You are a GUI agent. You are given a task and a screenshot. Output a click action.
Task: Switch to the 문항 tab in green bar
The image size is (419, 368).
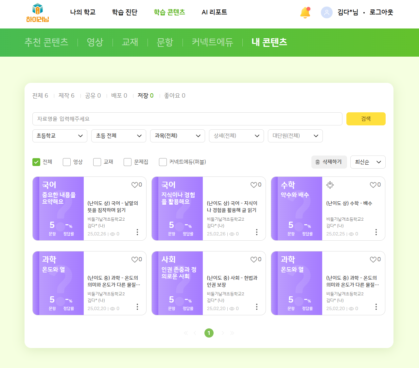pyautogui.click(x=165, y=42)
